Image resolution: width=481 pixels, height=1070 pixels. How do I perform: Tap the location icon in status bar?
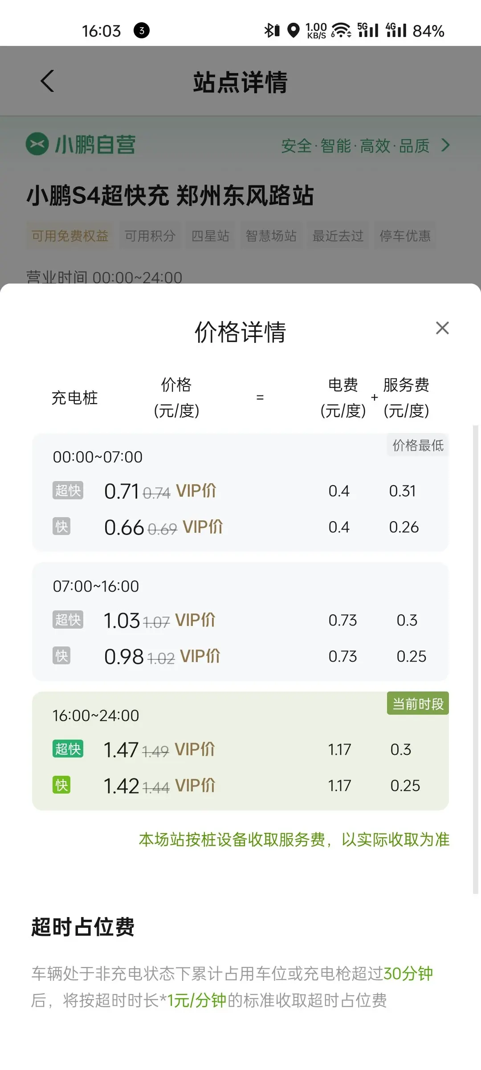click(x=293, y=30)
